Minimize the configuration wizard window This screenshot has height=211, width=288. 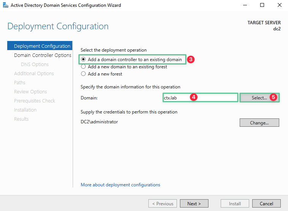click(x=245, y=5)
